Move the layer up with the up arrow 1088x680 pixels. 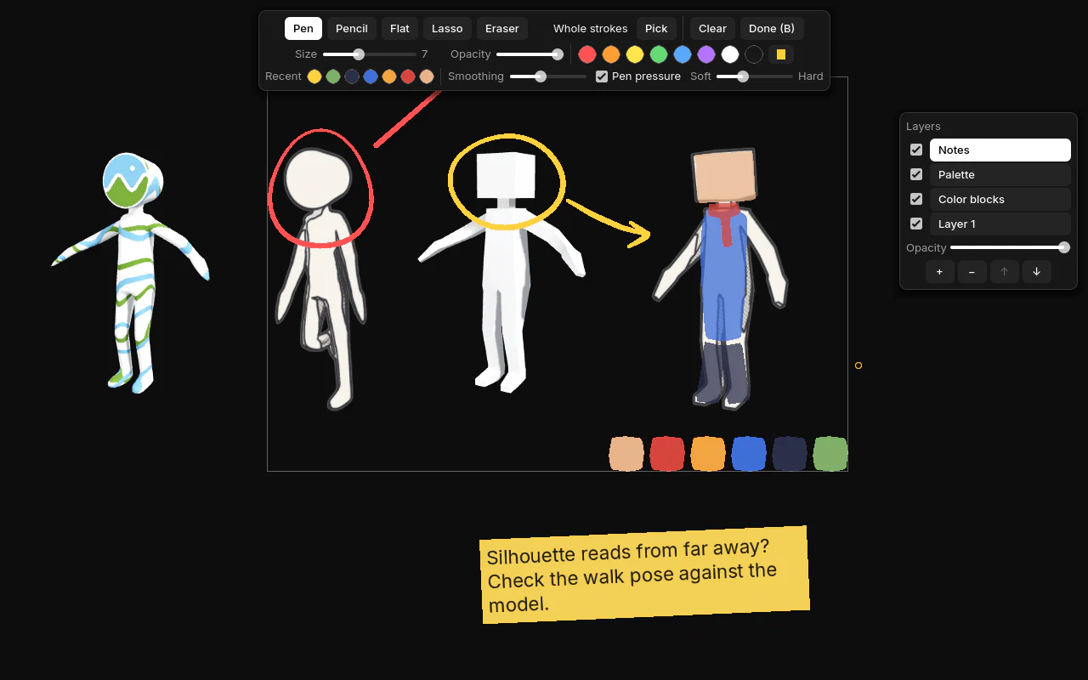(x=1004, y=272)
